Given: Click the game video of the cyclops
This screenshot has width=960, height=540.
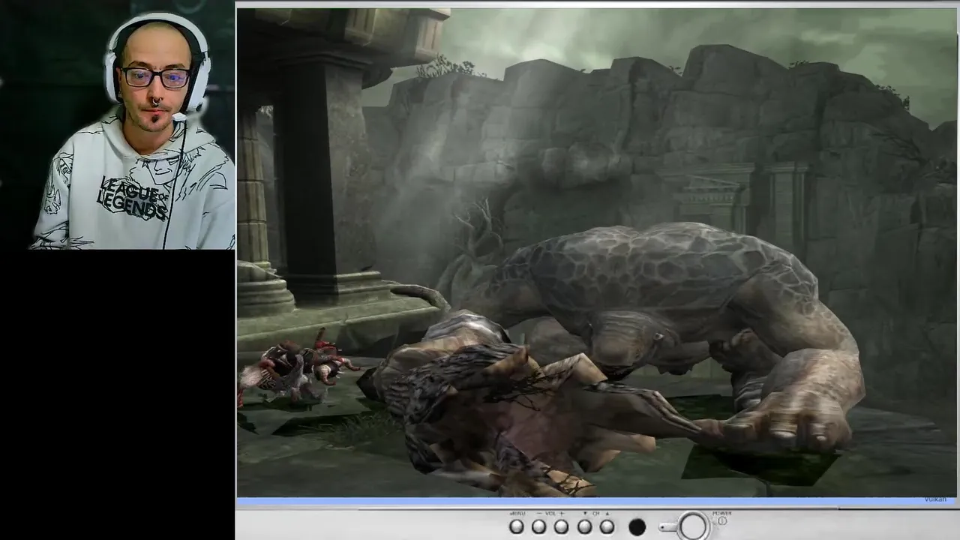Looking at the screenshot, I should click(x=597, y=253).
